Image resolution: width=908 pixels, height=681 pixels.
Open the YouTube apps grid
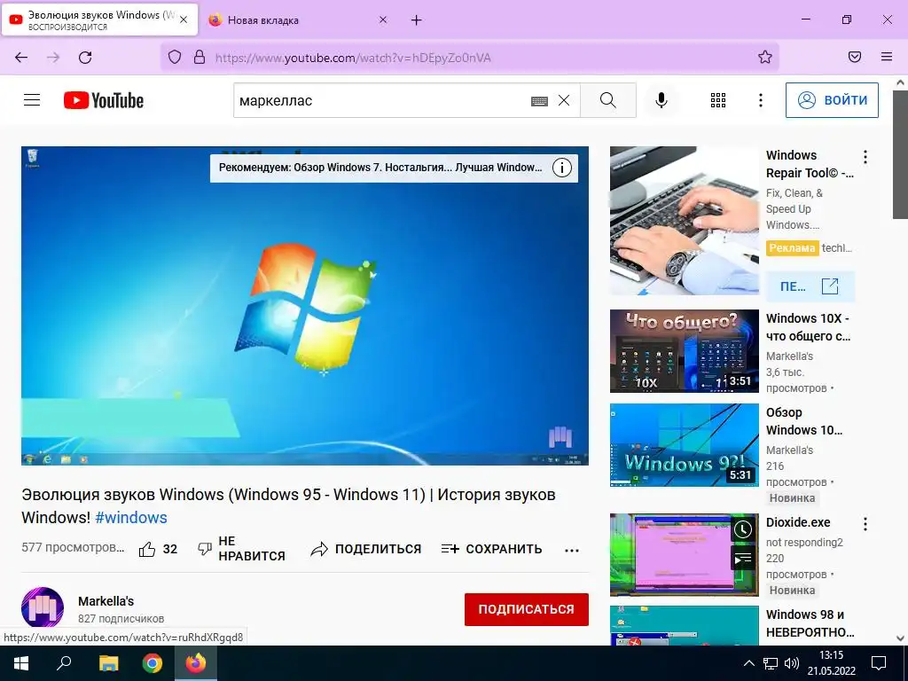[718, 100]
